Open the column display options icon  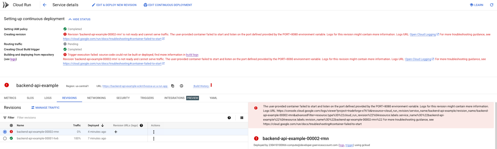(x=242, y=118)
